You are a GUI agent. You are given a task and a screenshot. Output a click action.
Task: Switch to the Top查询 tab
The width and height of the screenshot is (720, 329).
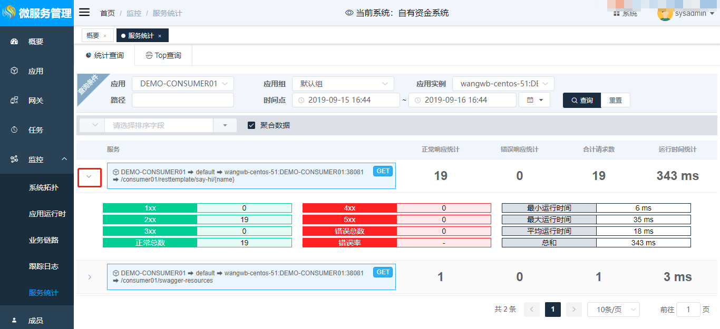(x=163, y=55)
